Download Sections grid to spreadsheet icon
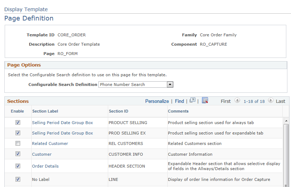Screen dimensions: 291x187 205,100
